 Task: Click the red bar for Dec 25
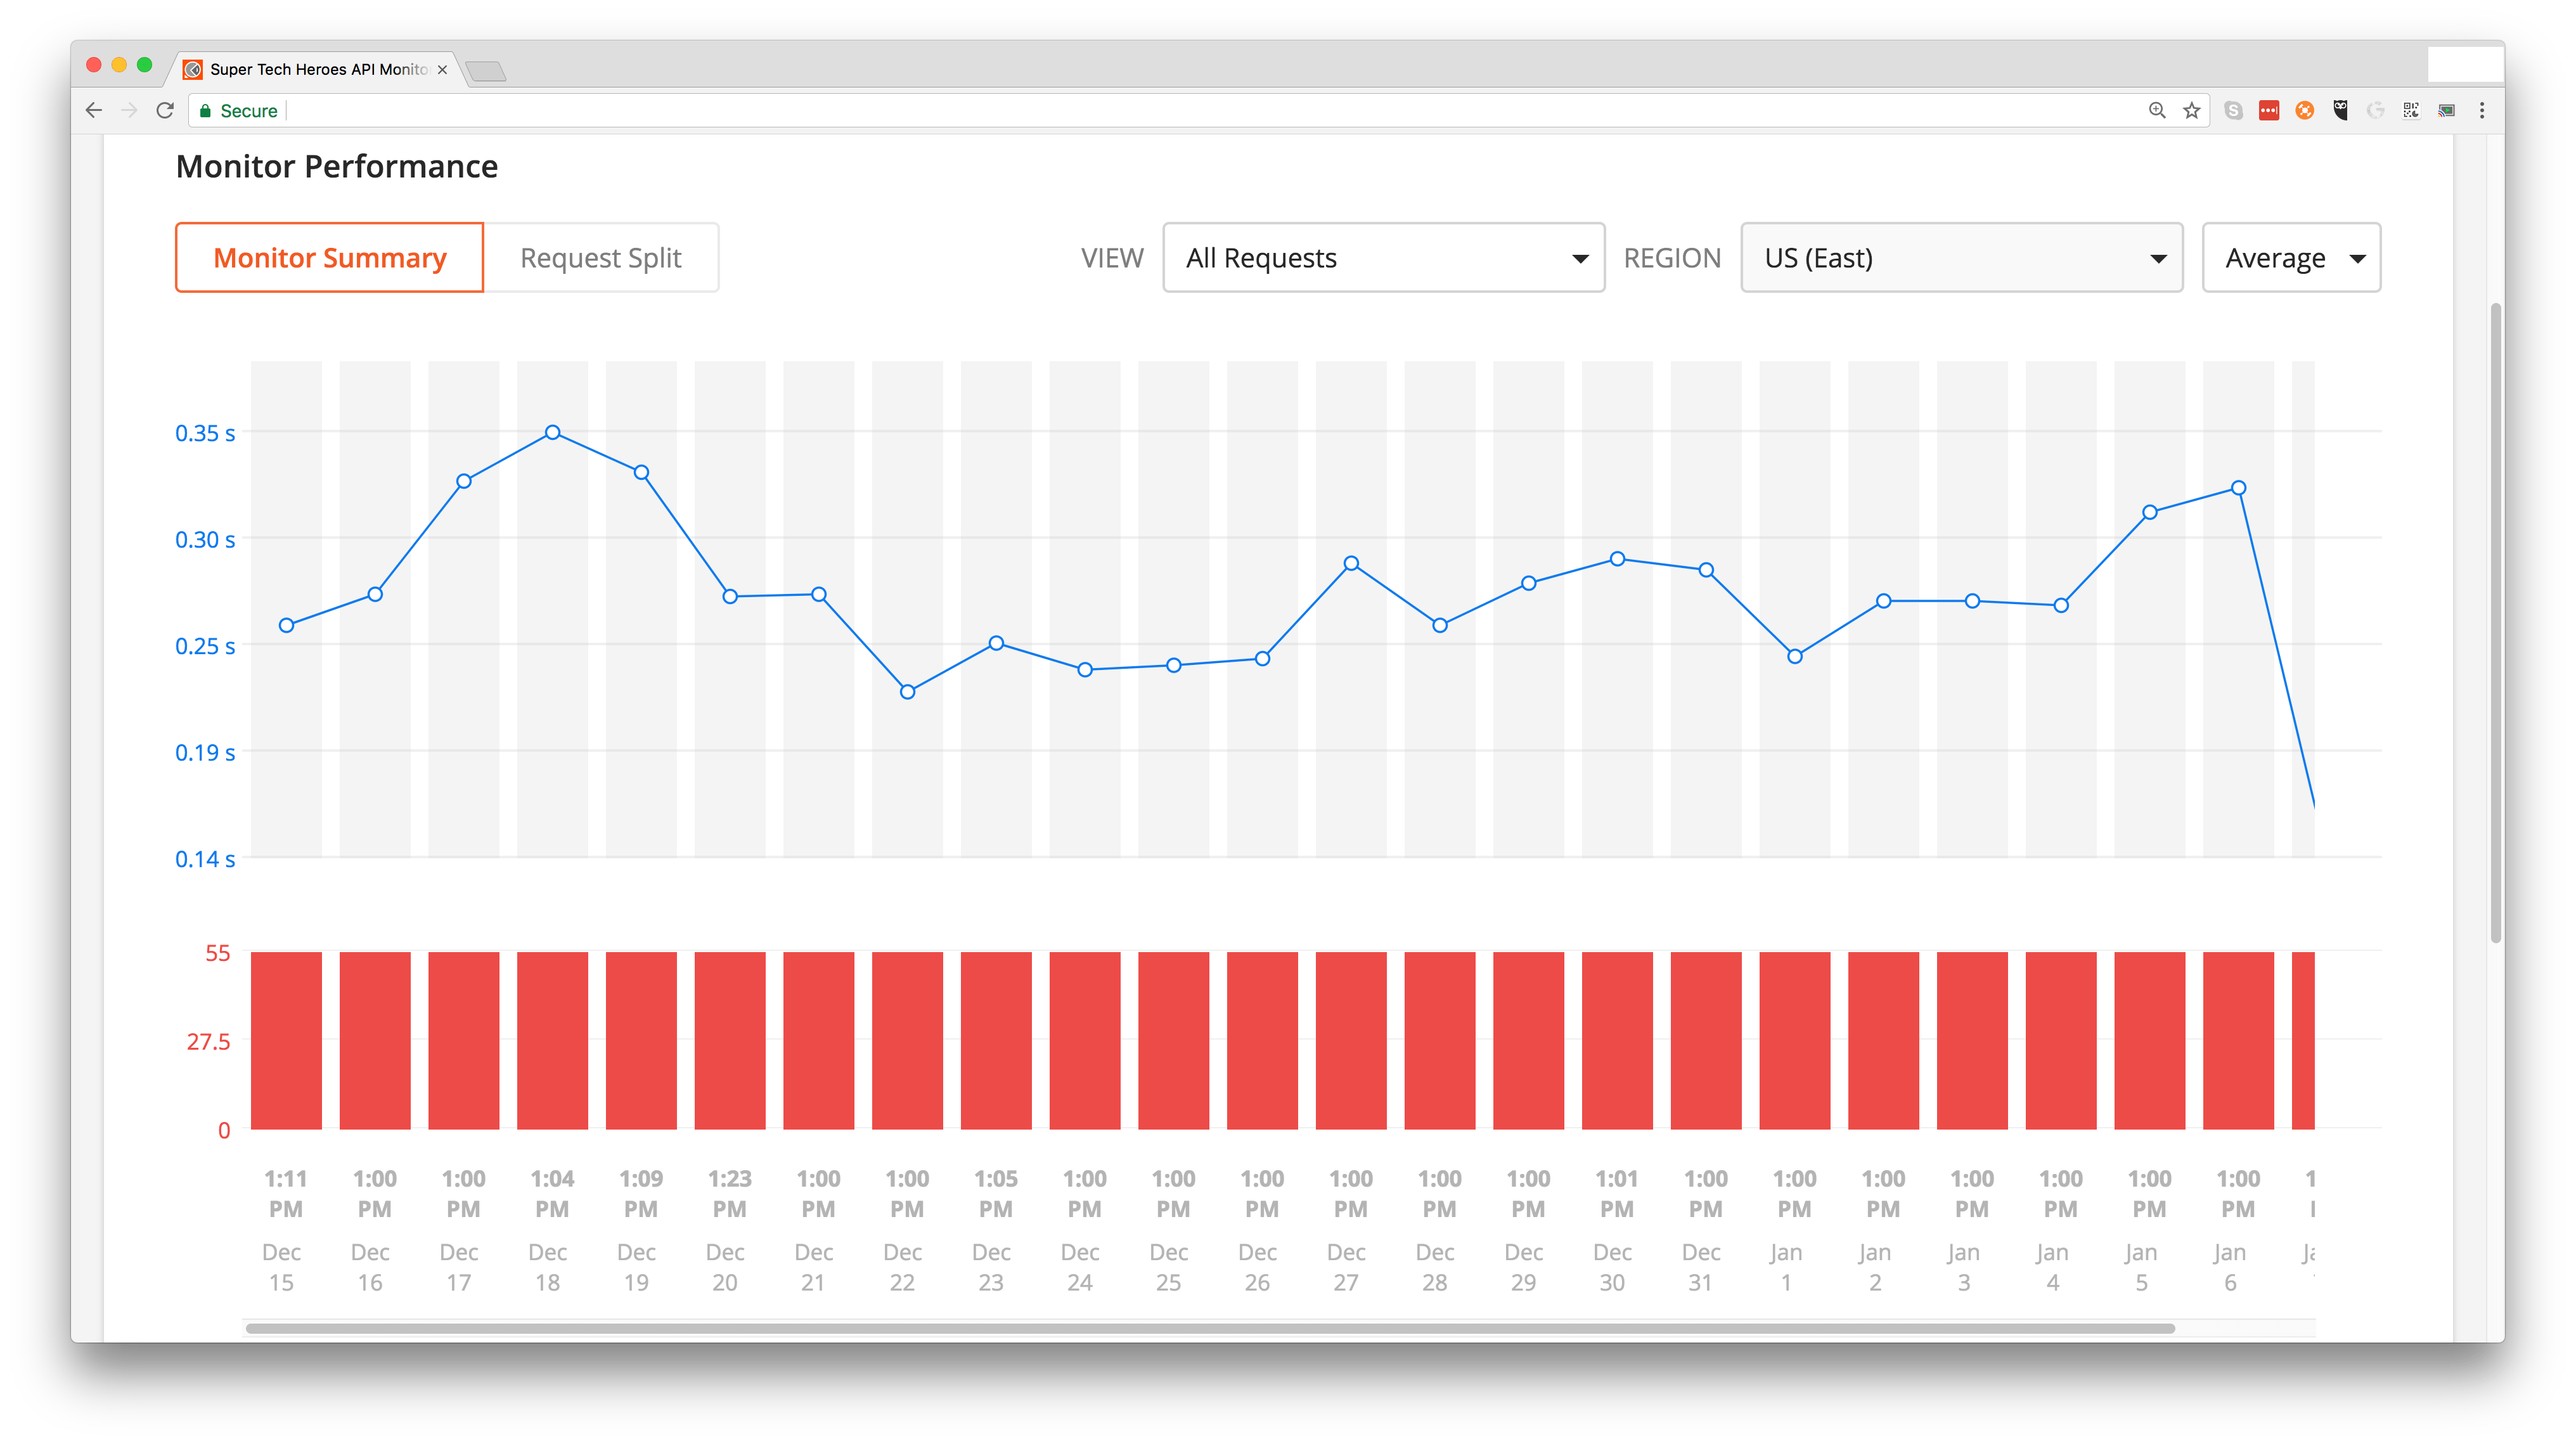[x=1173, y=1040]
